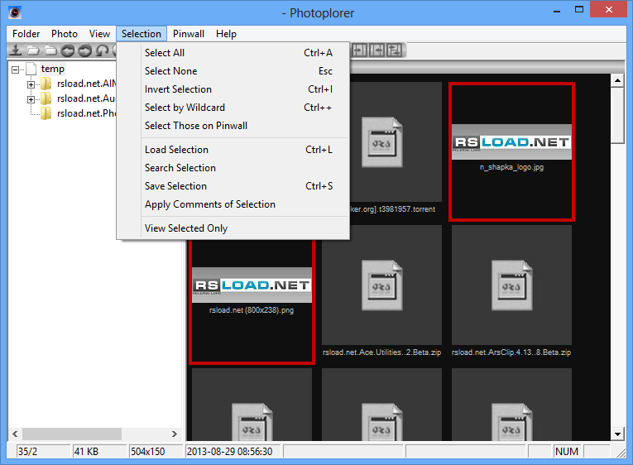Screen dimensions: 633x465
Task: Click the first column-layout toolbar icon
Action: 359,50
